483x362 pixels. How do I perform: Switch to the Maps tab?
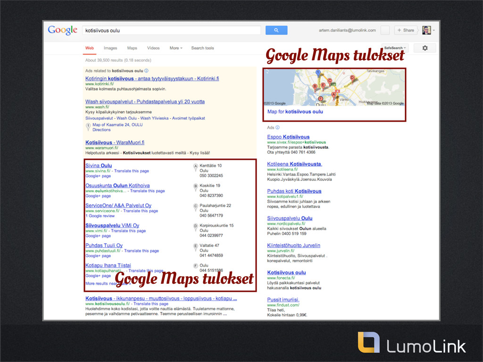coord(132,48)
